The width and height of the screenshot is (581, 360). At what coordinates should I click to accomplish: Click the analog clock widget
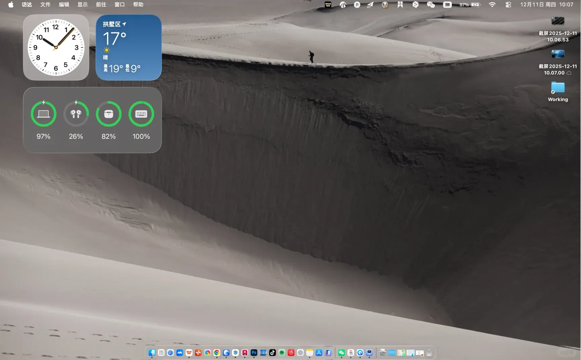pyautogui.click(x=56, y=47)
